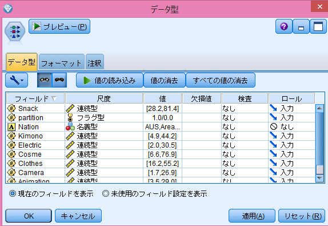The height and width of the screenshot is (226, 328).
Task: Click the 値の読み込み button
Action: coord(110,80)
